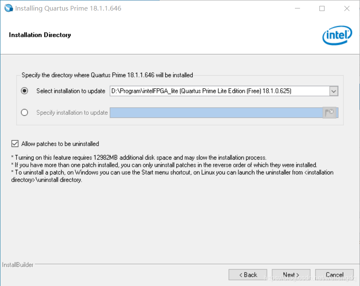360x286 pixels.
Task: Minimize the installer window
Action: (x=297, y=8)
